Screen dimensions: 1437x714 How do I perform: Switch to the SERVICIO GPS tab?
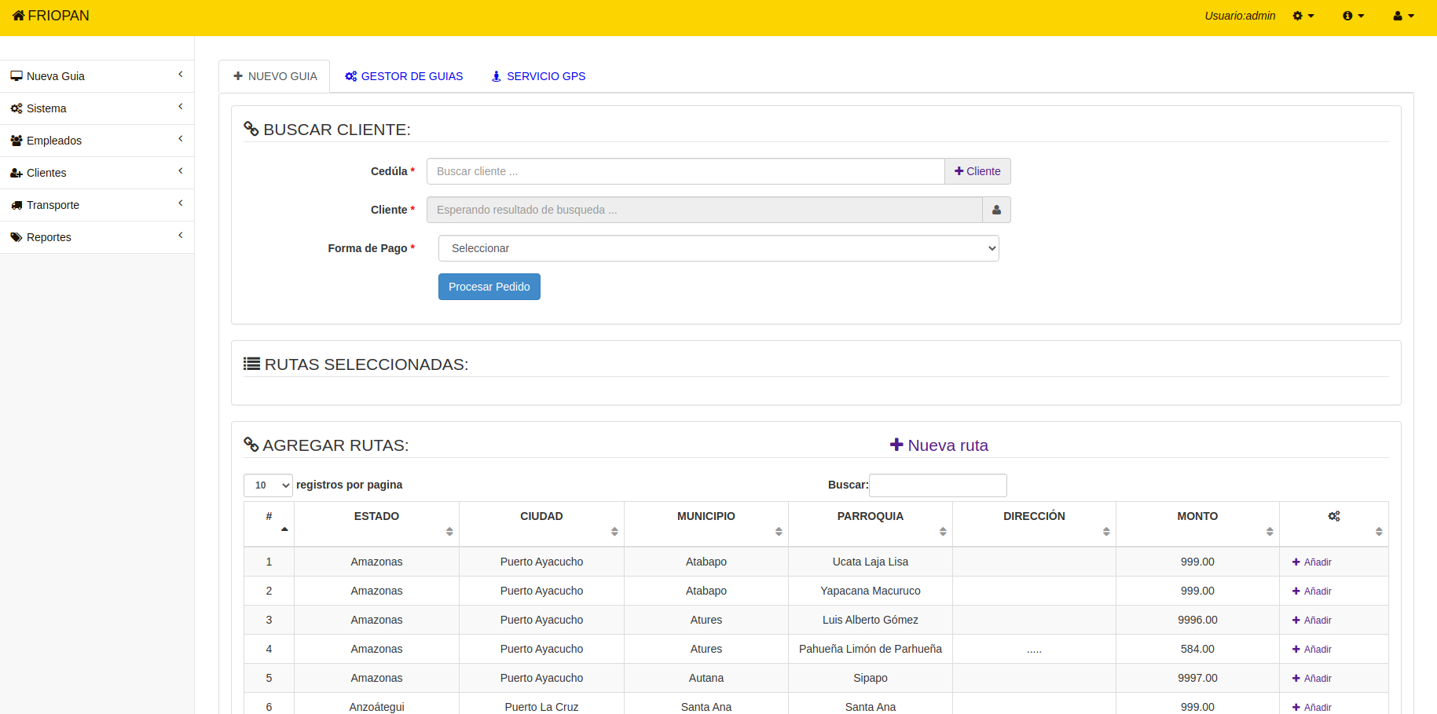click(x=538, y=76)
